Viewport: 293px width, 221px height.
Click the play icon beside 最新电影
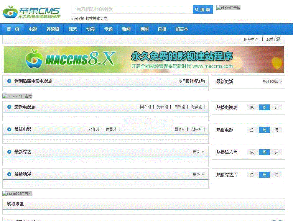point(9,130)
